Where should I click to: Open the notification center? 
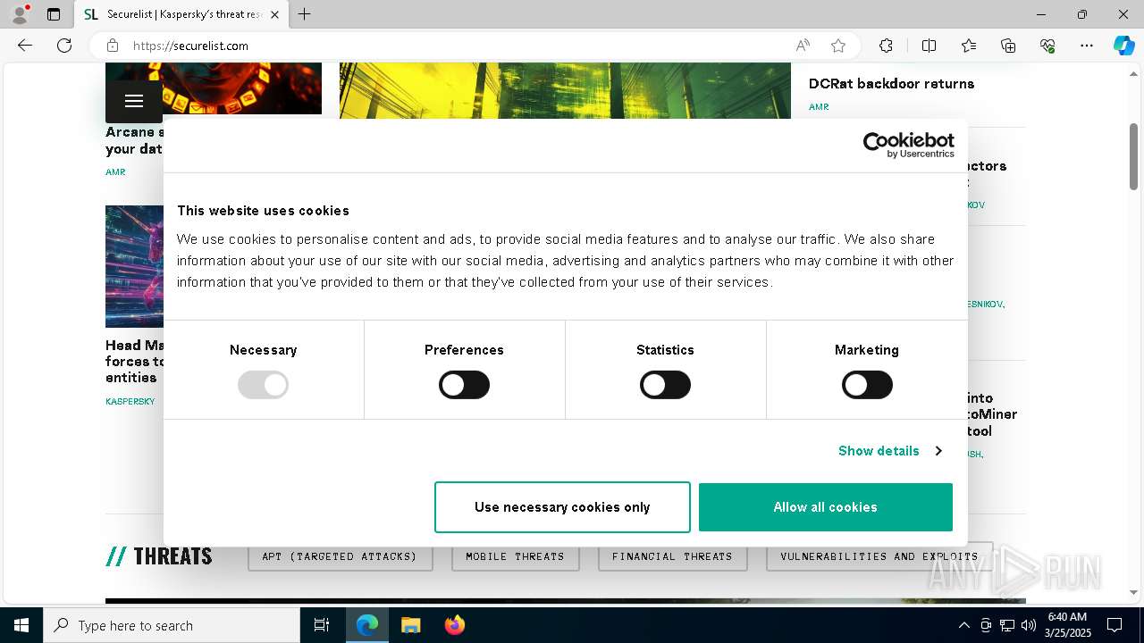(1115, 625)
